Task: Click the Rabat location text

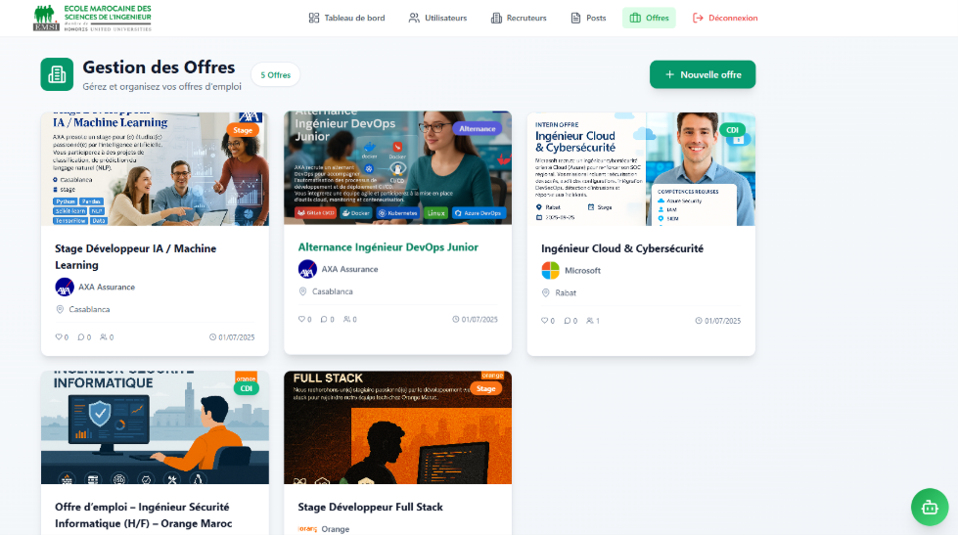Action: (x=566, y=293)
